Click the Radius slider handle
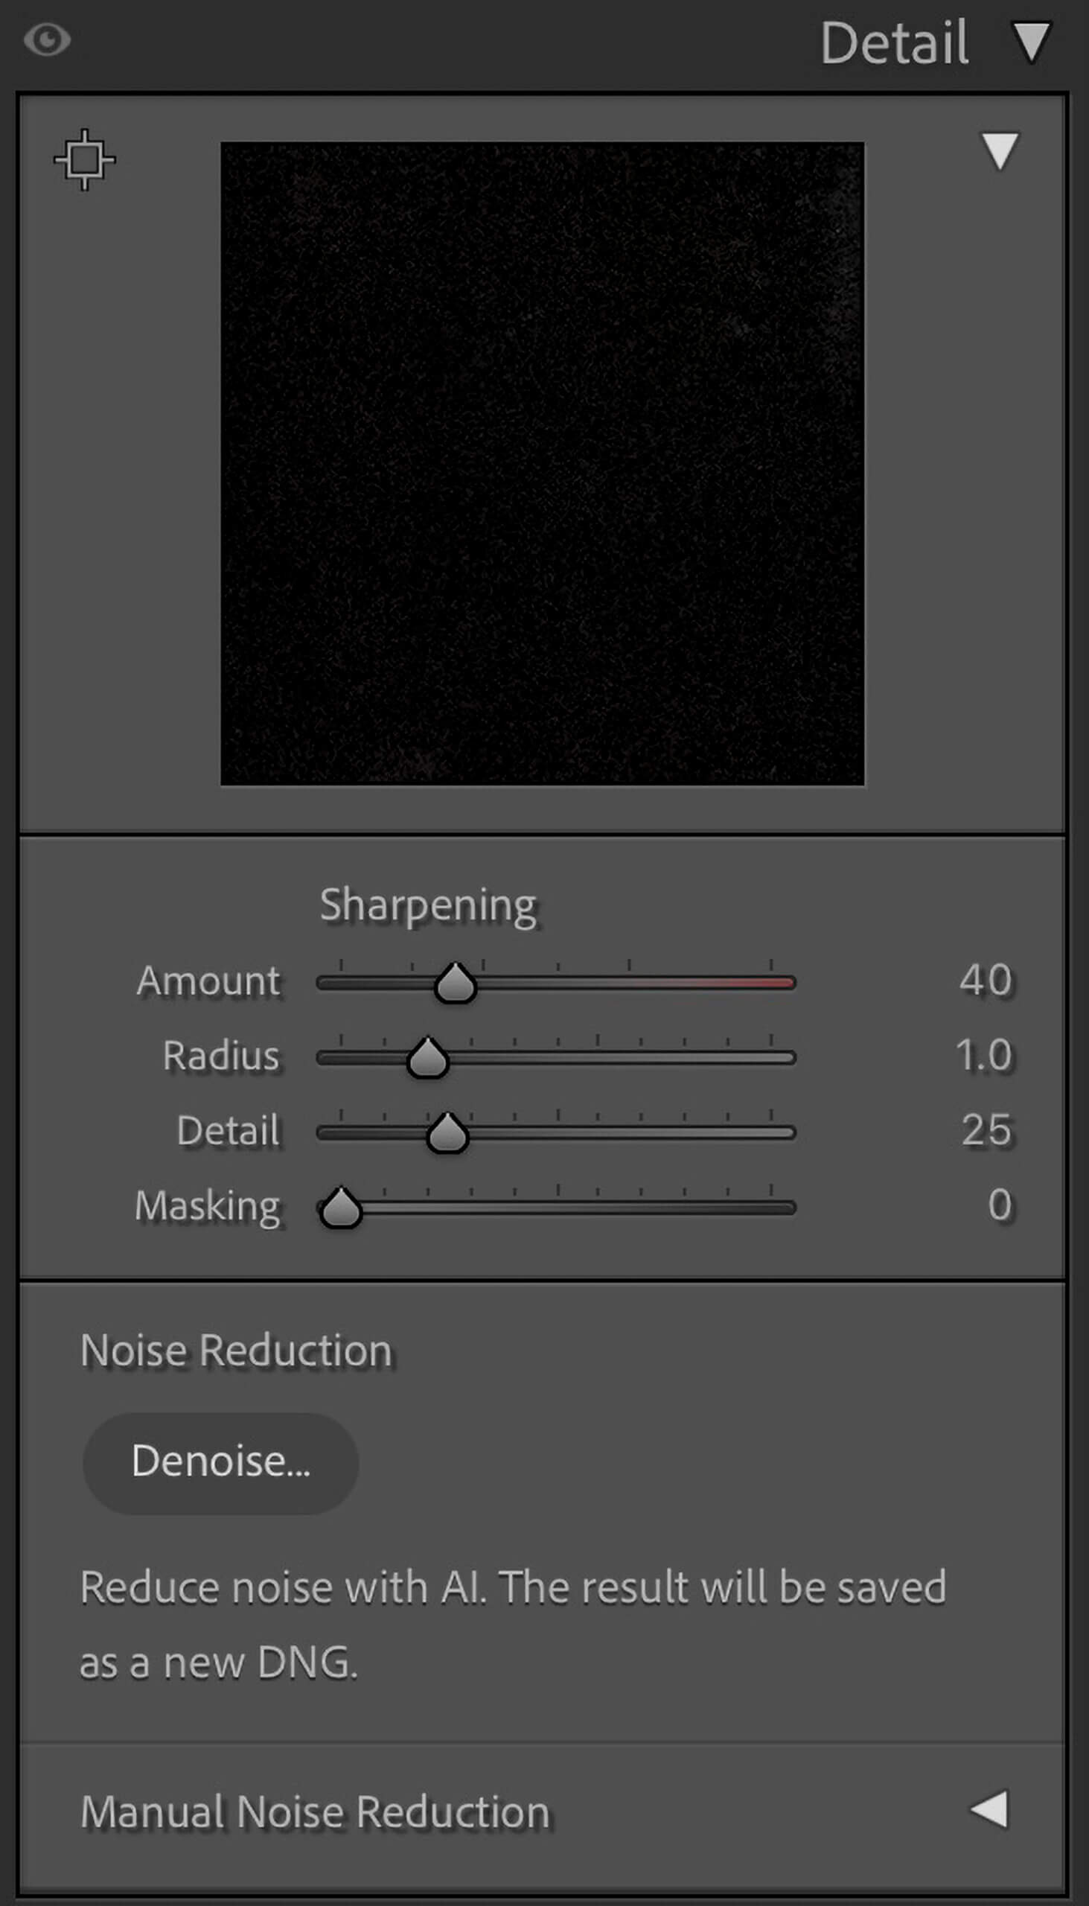The height and width of the screenshot is (1906, 1089). point(427,1058)
